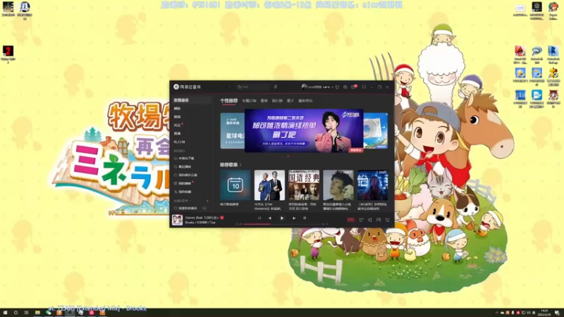Screen dimensions: 564x317
Task: Switch to the 最新音乐 tab
Action: click(305, 101)
